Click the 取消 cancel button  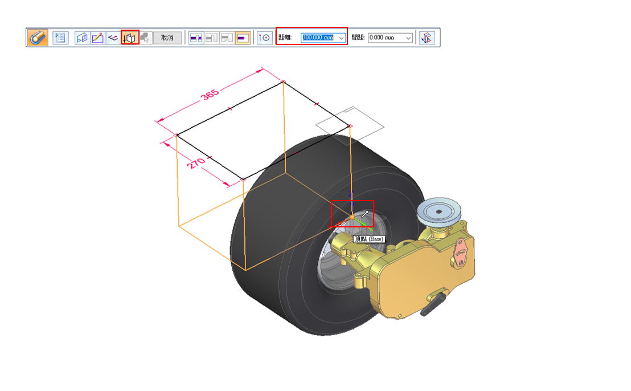(167, 38)
